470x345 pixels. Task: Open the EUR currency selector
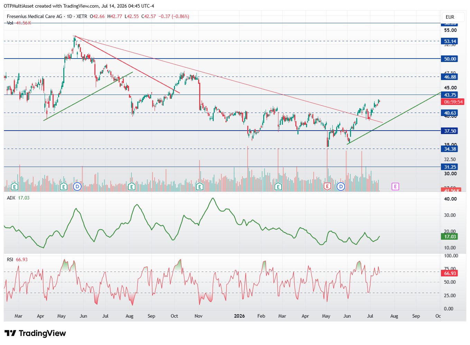450,17
